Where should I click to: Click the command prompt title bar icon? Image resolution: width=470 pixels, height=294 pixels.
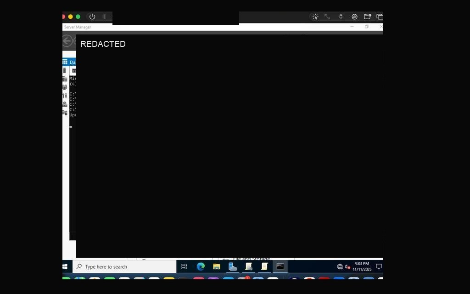click(x=74, y=71)
